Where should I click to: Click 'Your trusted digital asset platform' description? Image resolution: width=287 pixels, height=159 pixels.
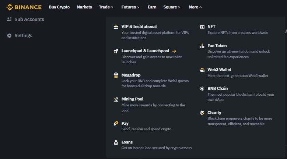(155, 35)
